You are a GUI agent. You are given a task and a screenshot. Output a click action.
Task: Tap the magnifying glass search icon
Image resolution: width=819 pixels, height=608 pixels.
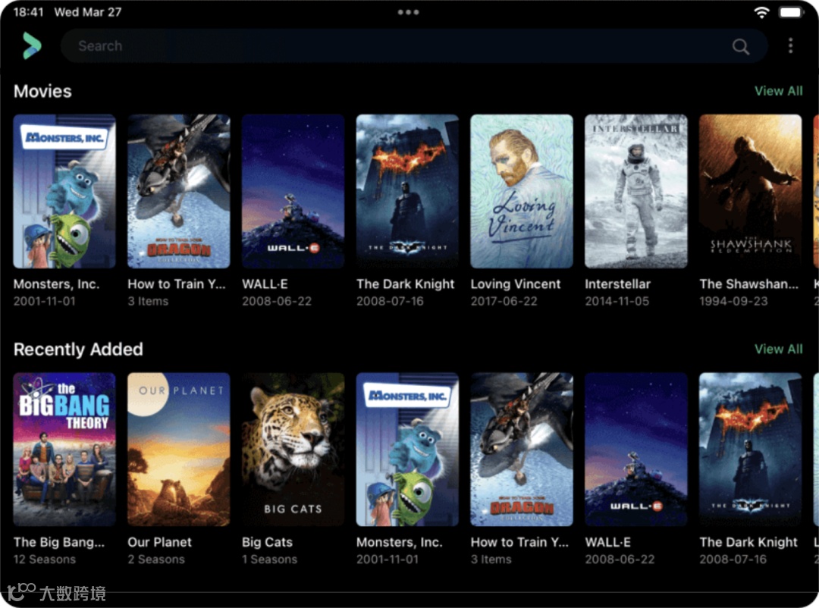740,46
